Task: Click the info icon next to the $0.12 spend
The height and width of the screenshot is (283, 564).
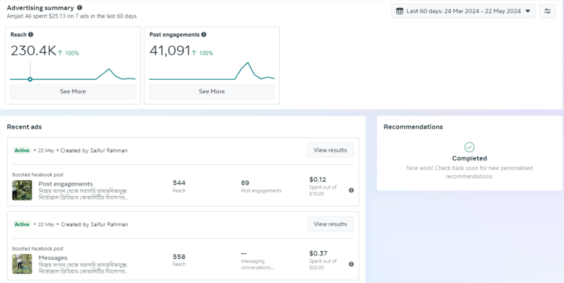Action: (x=351, y=190)
